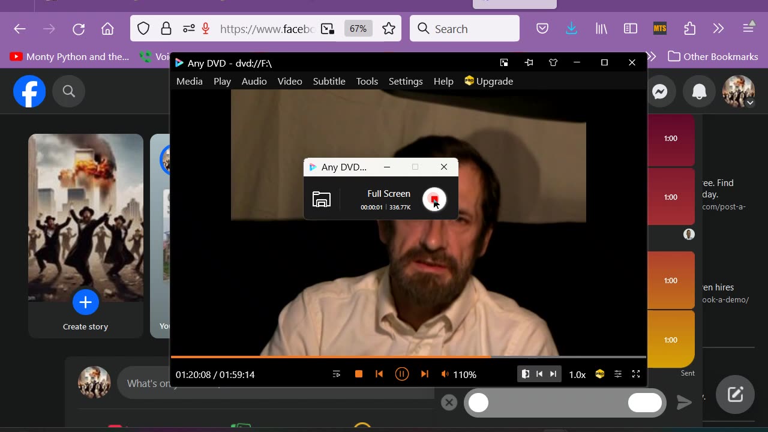Open the Firefox downloads panel
The width and height of the screenshot is (768, 432).
(x=572, y=29)
